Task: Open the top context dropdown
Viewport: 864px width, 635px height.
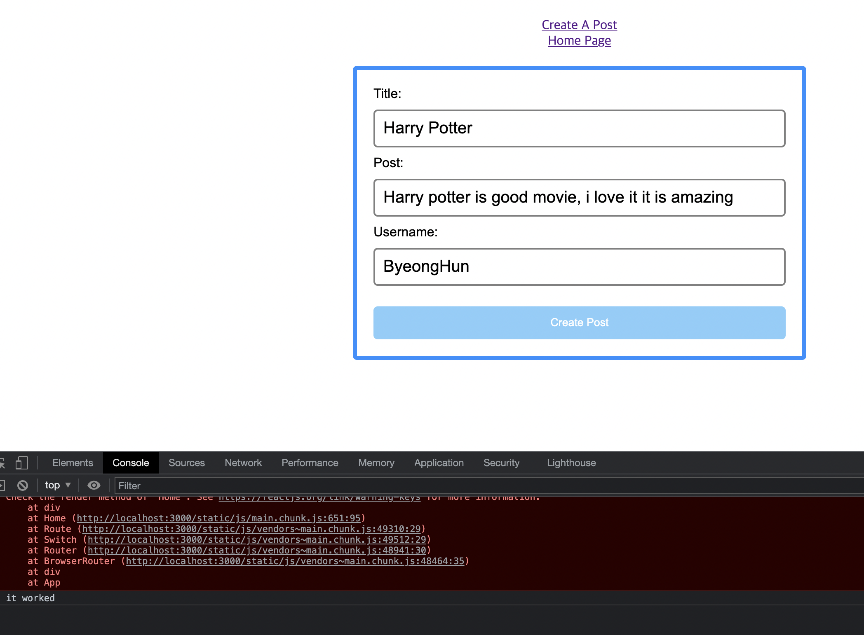Action: pyautogui.click(x=58, y=486)
